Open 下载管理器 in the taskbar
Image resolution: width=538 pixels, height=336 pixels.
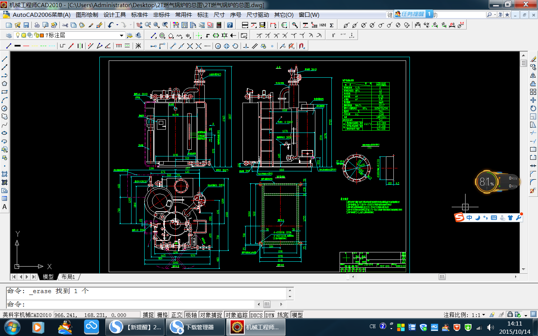[197, 327]
